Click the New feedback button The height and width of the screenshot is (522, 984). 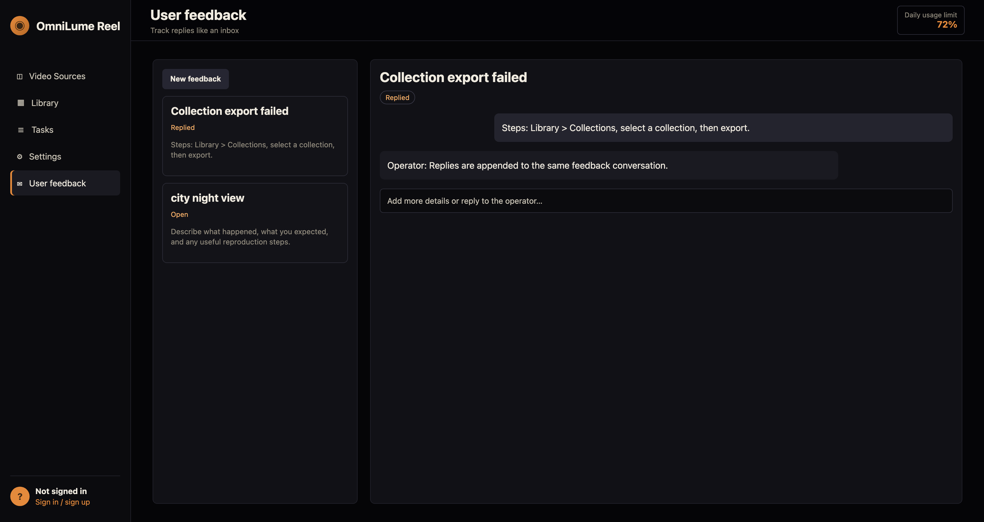point(196,79)
